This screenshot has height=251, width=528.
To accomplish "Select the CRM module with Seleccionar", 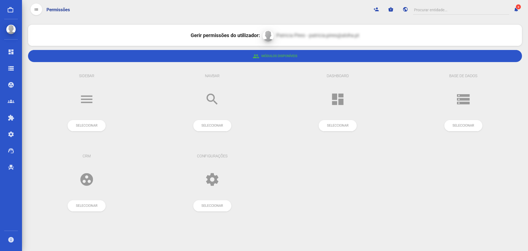I will click(87, 206).
